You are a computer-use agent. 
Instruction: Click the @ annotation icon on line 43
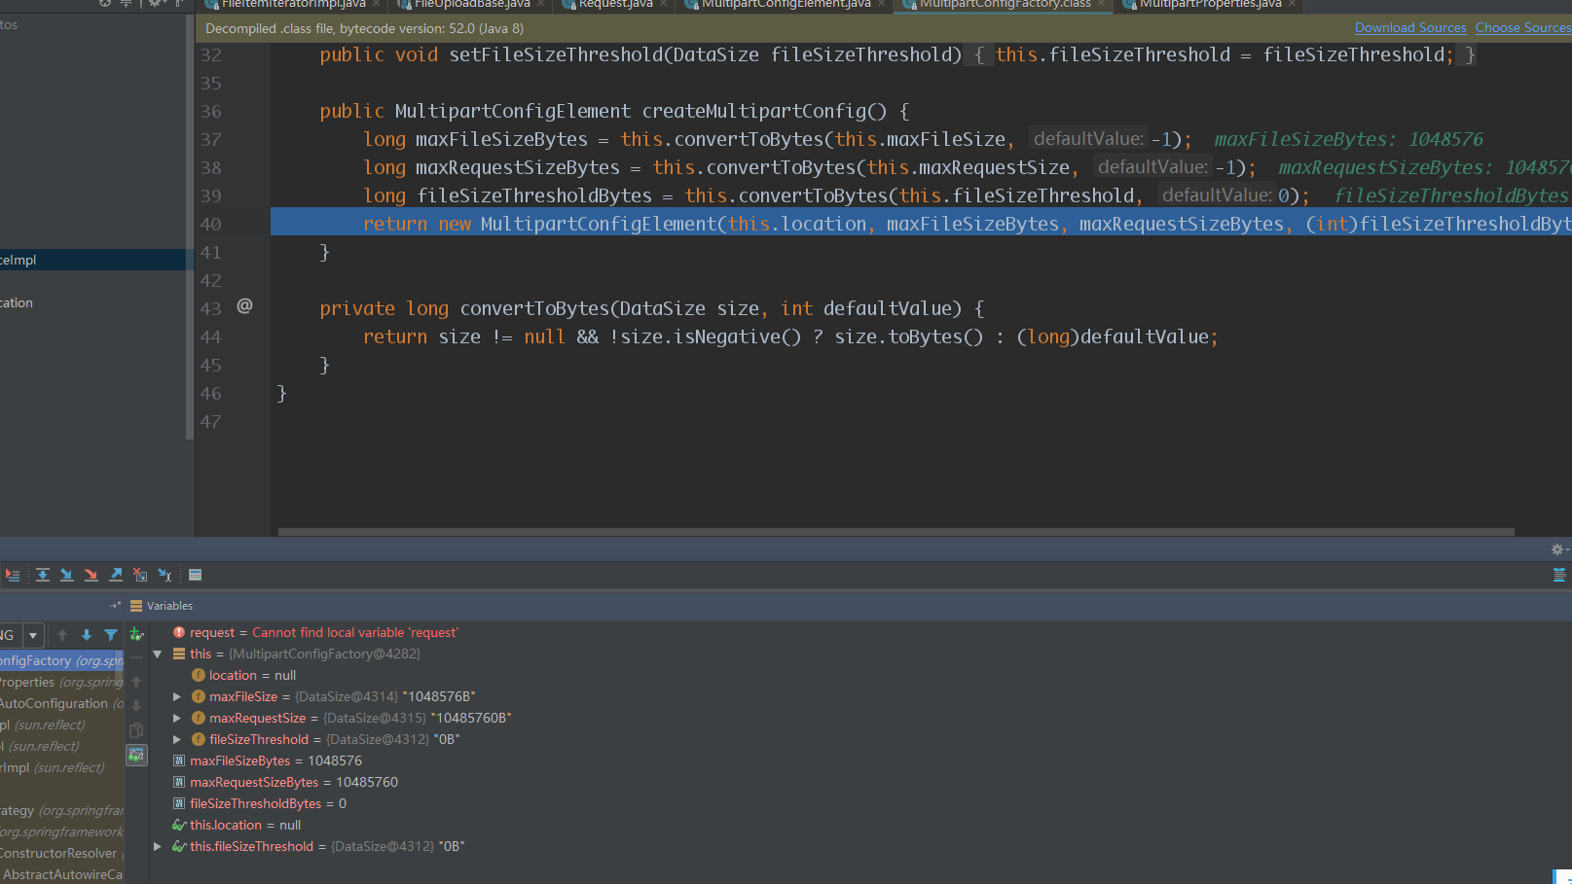pyautogui.click(x=243, y=306)
